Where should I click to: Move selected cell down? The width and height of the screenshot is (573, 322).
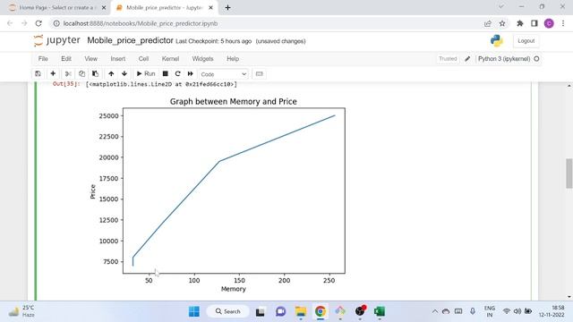click(124, 73)
